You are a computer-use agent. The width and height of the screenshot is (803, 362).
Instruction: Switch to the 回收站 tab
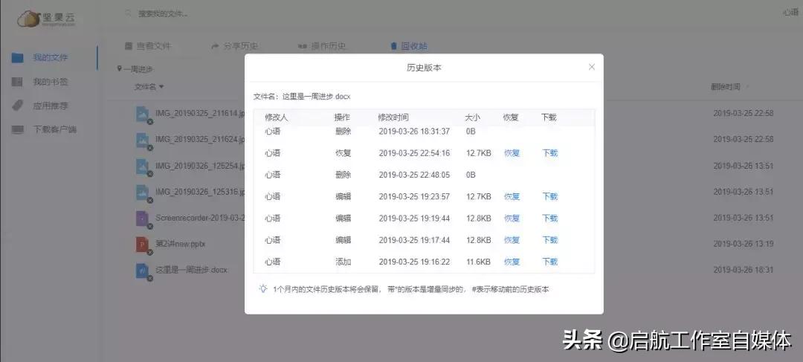click(x=409, y=46)
